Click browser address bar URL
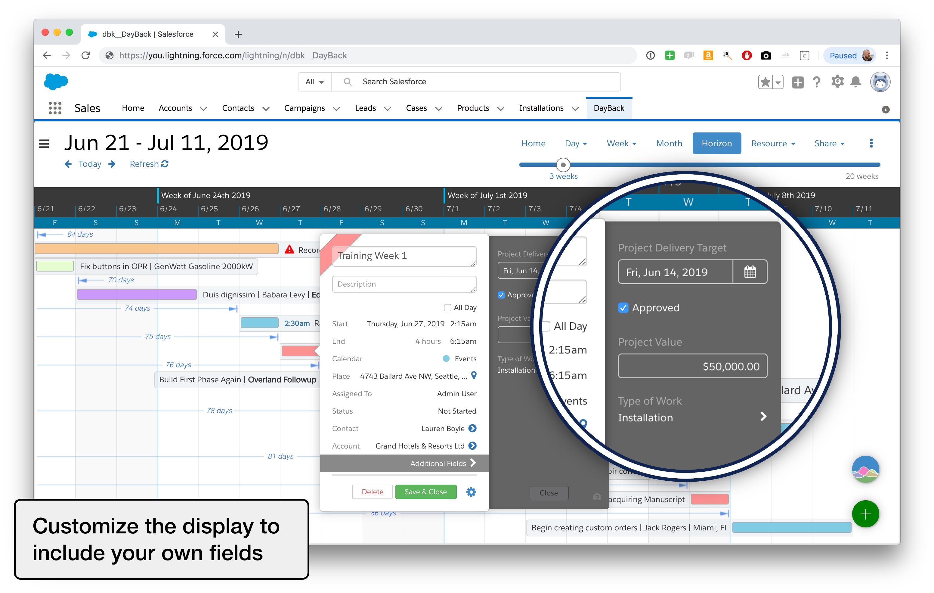This screenshot has width=934, height=593. pos(233,55)
